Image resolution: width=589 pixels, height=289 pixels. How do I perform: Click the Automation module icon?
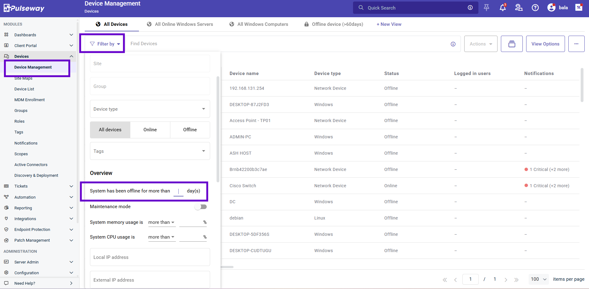[x=6, y=197]
